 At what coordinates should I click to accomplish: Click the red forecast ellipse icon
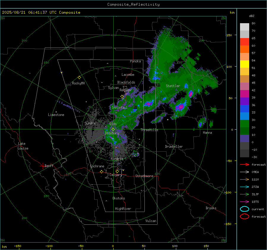pos(244,216)
